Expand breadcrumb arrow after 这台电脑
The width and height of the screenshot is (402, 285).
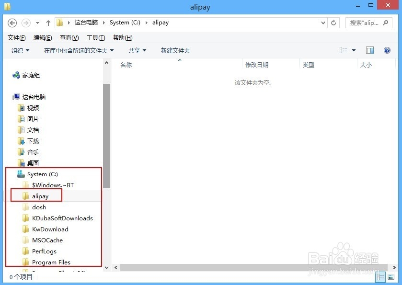[104, 23]
